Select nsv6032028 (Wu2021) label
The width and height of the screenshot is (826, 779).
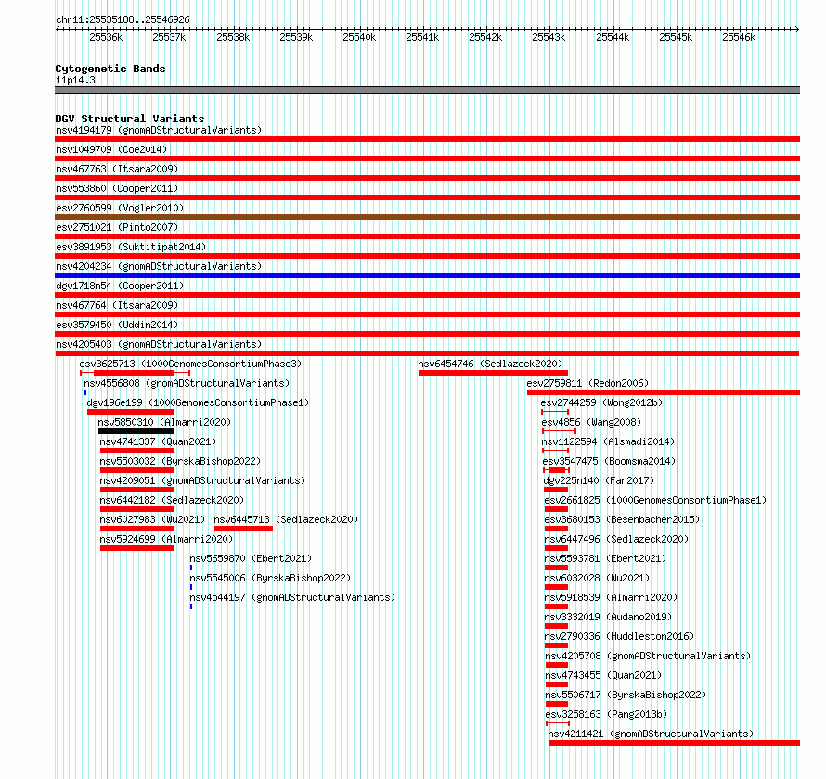[597, 578]
